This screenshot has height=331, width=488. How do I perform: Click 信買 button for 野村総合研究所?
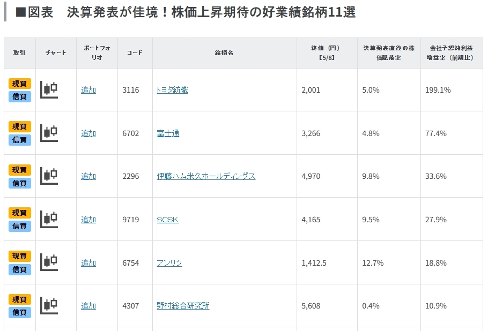[x=20, y=312]
